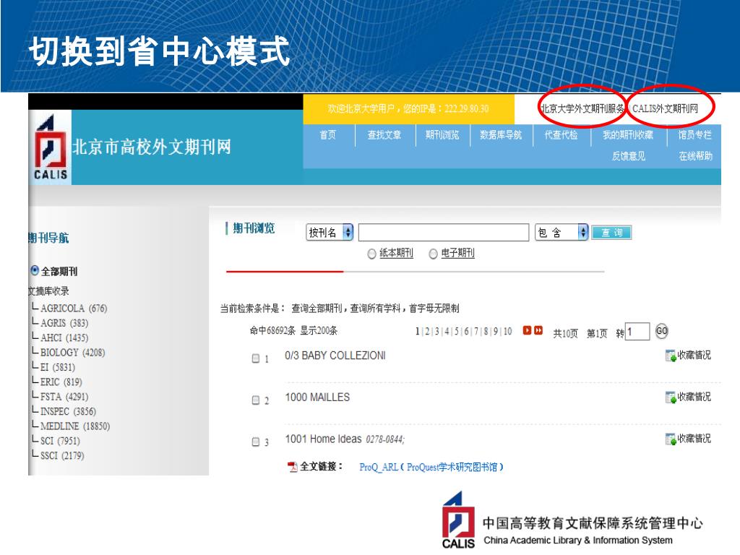740x555 pixels.
Task: Open holdings icon for 1000 MAILLES
Action: tap(671, 397)
